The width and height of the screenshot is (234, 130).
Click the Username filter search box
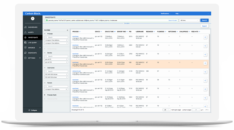[56, 72]
